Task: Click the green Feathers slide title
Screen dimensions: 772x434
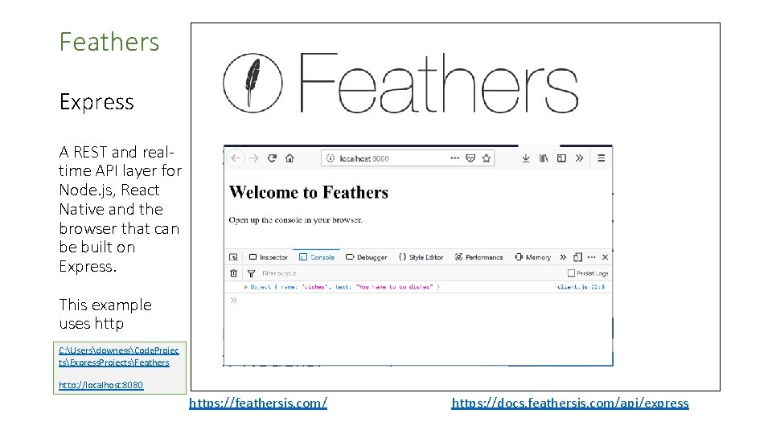Action: tap(109, 42)
